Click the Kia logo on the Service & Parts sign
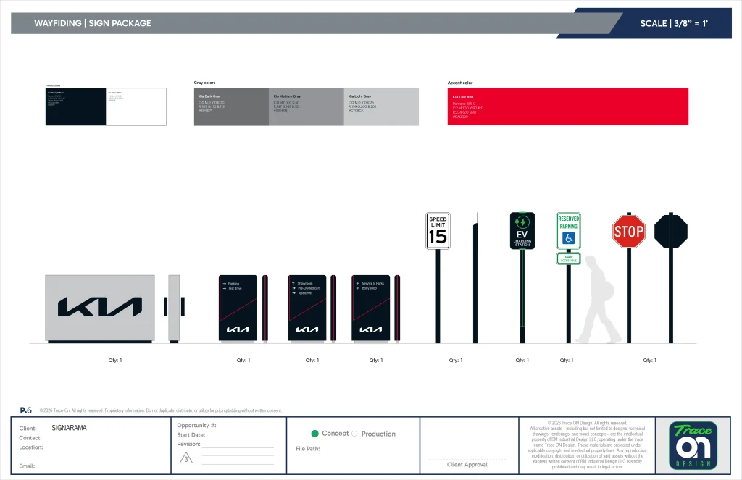The width and height of the screenshot is (742, 480). point(370,329)
